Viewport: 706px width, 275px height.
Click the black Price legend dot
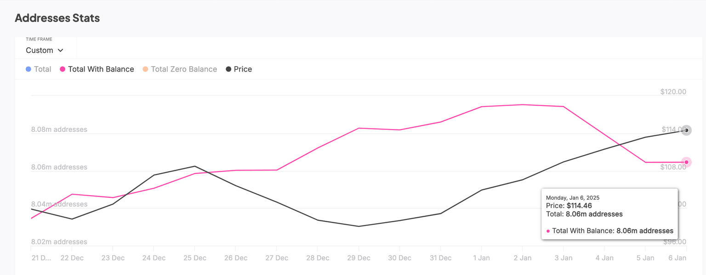click(x=228, y=69)
